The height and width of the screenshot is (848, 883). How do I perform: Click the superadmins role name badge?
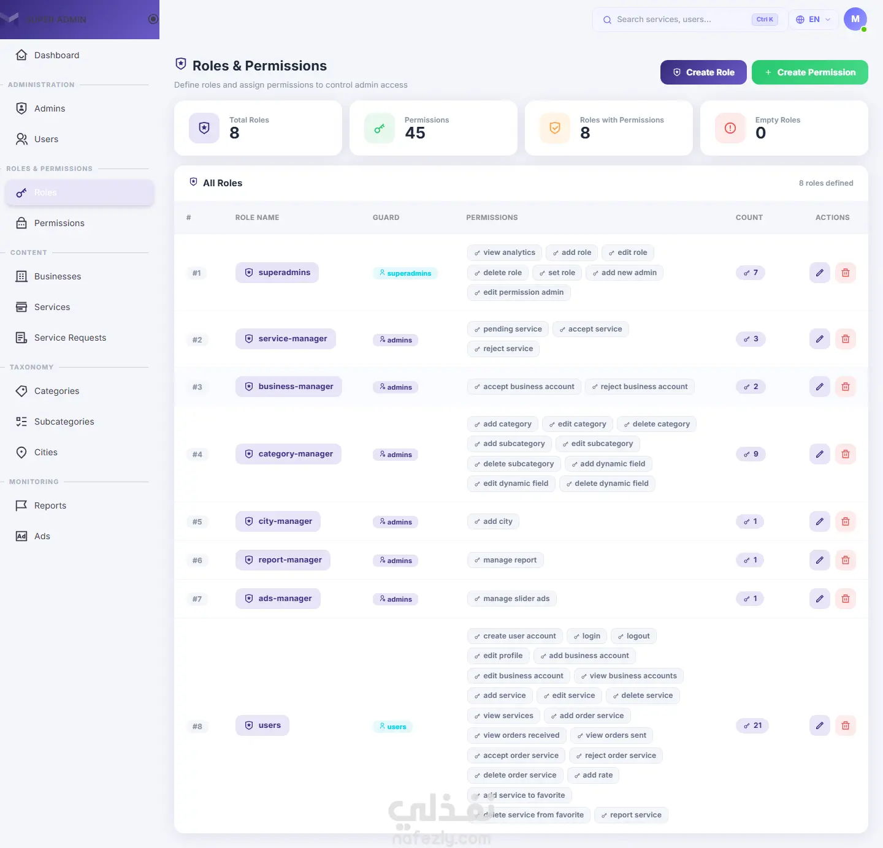click(x=277, y=273)
